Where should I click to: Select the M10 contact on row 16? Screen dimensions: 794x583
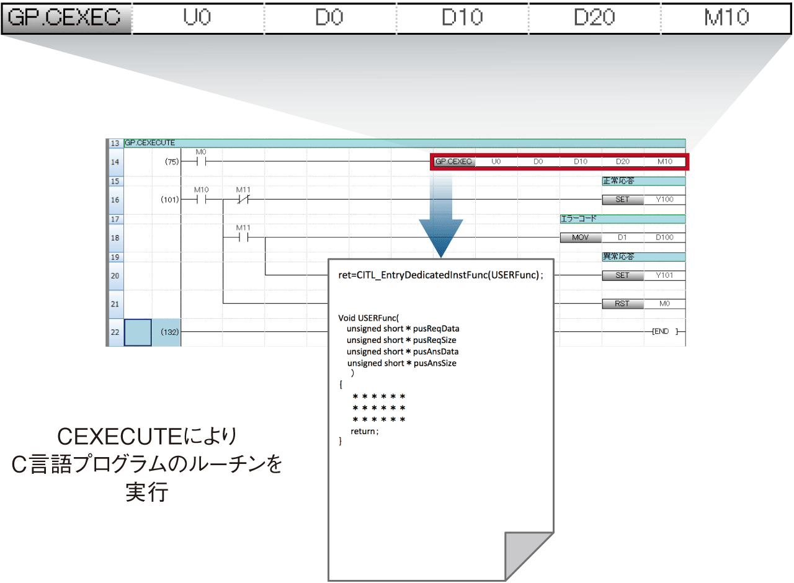tap(201, 200)
